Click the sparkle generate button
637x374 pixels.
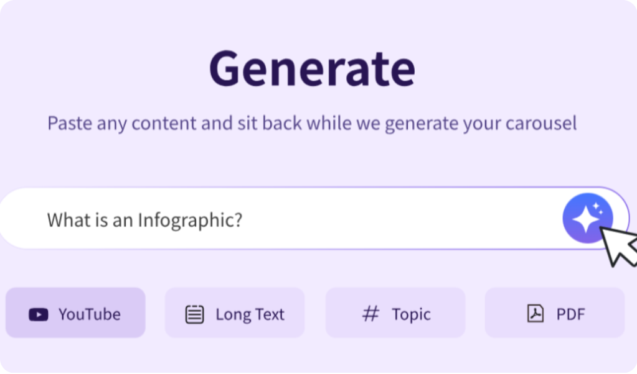587,218
